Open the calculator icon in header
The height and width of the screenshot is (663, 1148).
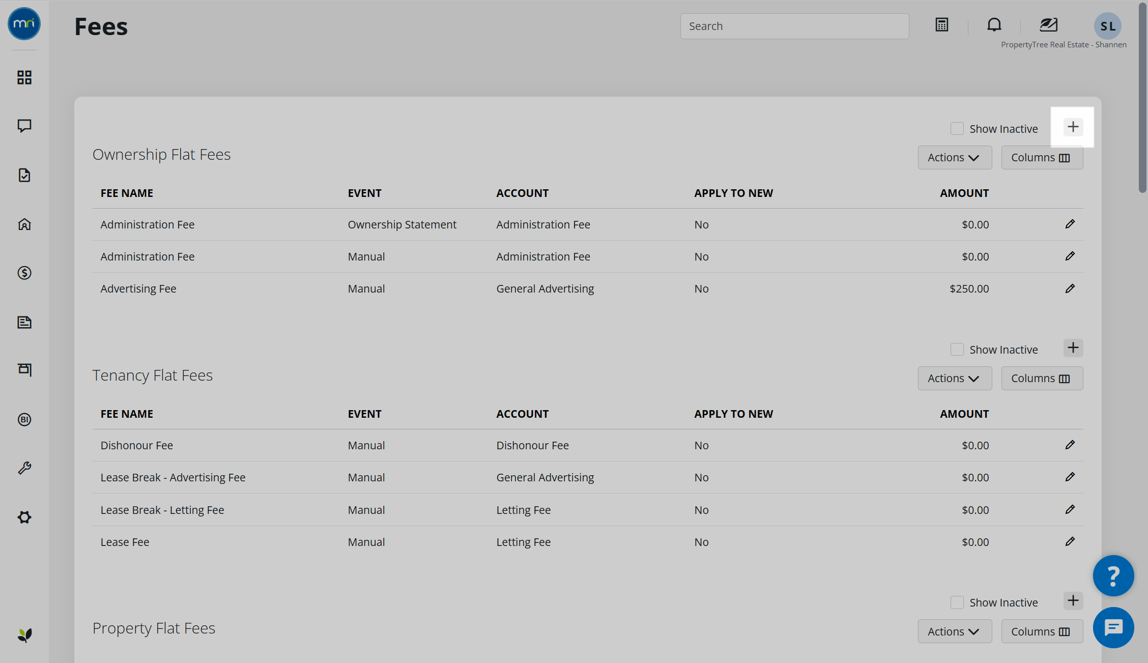tap(941, 25)
